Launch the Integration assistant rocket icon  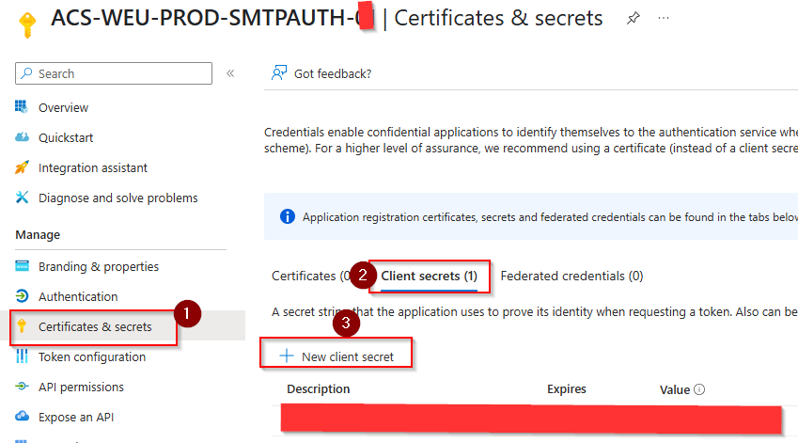pos(23,167)
